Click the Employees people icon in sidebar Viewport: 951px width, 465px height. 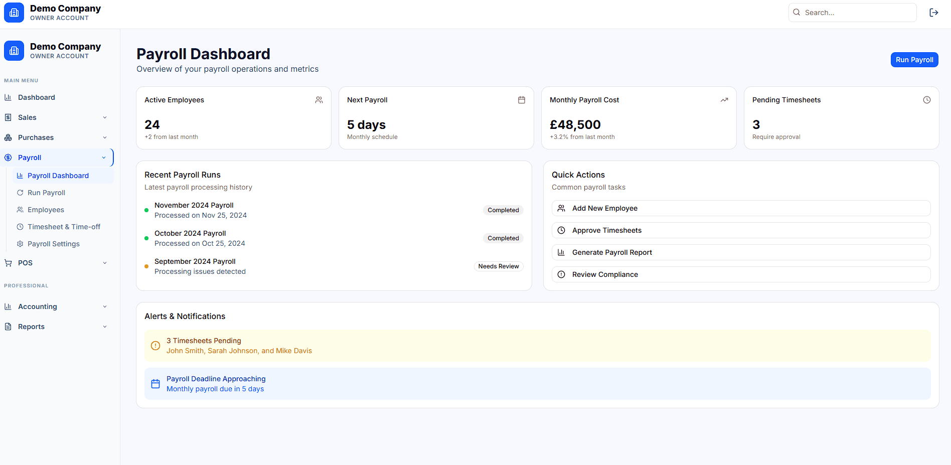pos(20,210)
